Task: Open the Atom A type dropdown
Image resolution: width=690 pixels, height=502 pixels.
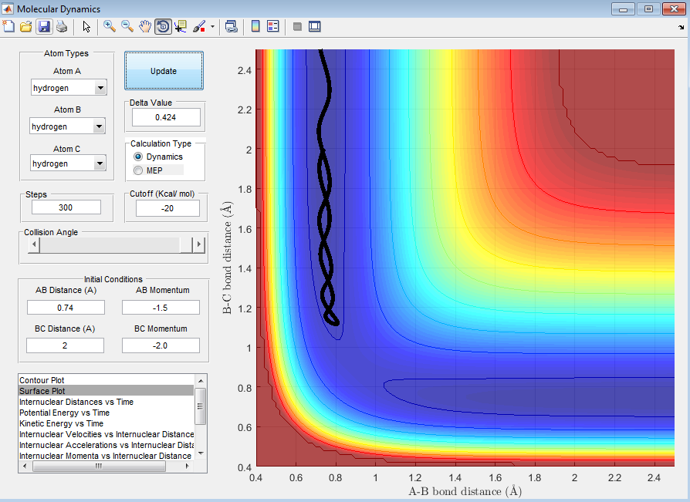Action: coord(100,88)
